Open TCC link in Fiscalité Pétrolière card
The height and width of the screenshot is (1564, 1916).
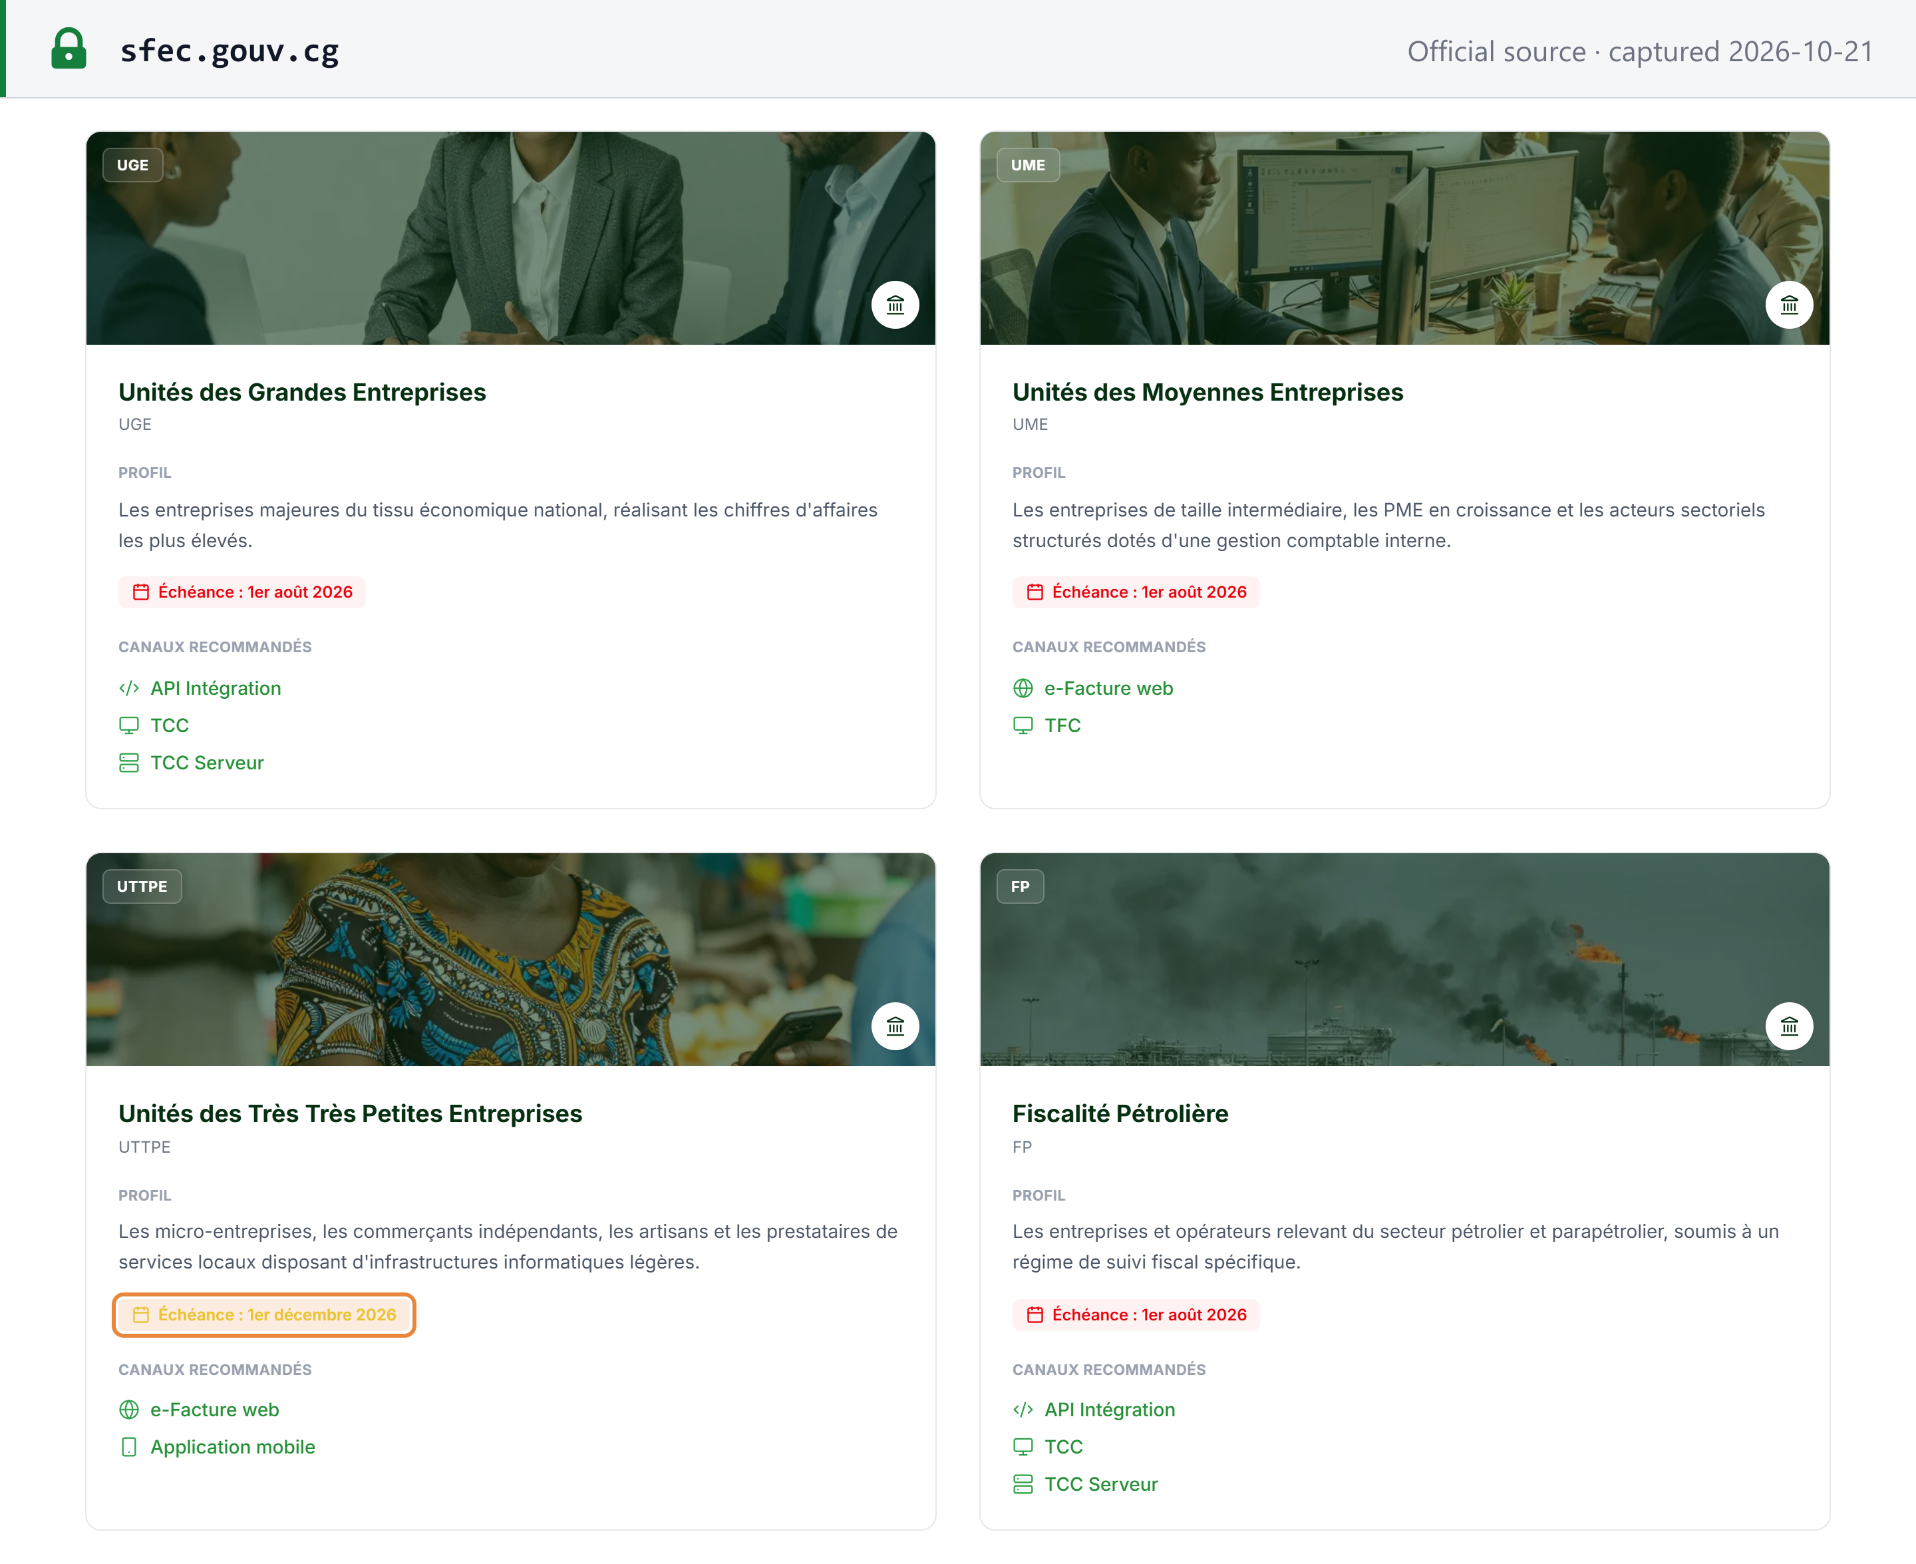[x=1063, y=1447]
